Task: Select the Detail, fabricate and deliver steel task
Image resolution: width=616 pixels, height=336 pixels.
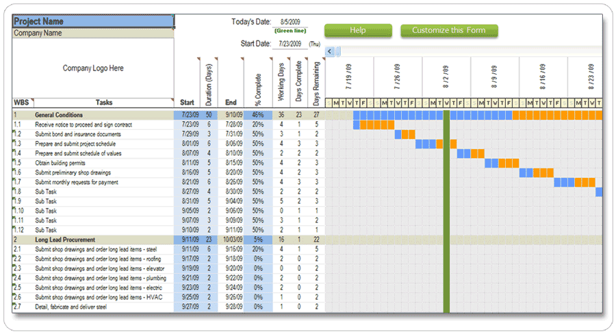Action: pyautogui.click(x=71, y=307)
